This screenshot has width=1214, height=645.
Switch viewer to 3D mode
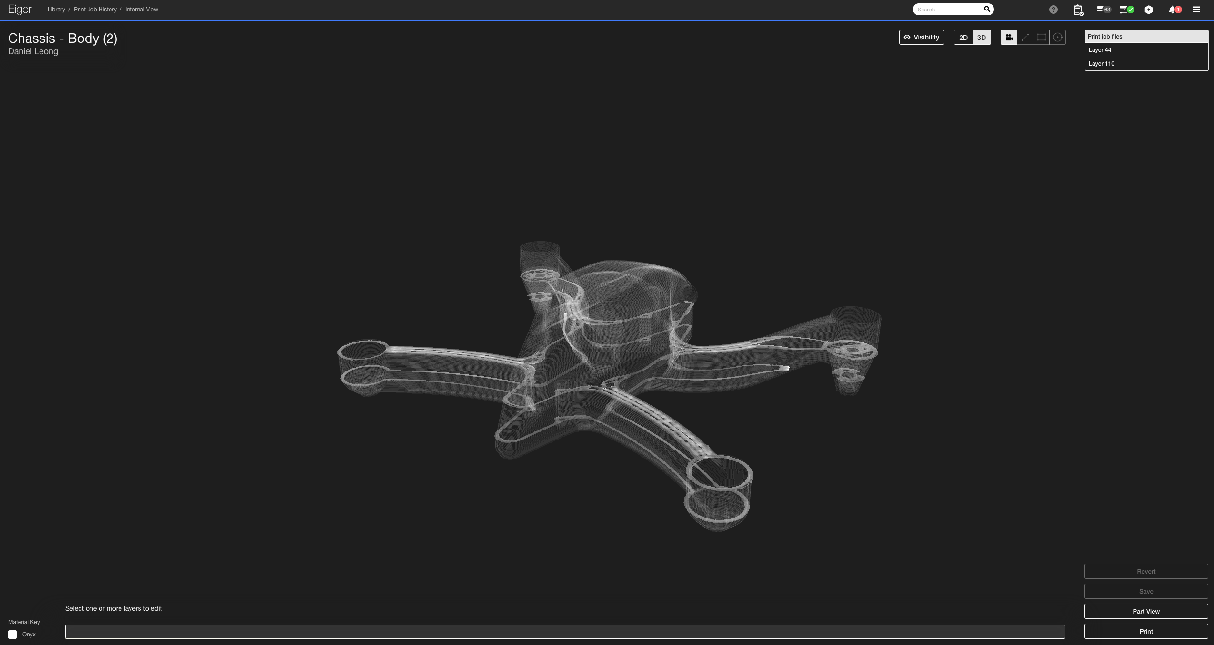click(981, 37)
